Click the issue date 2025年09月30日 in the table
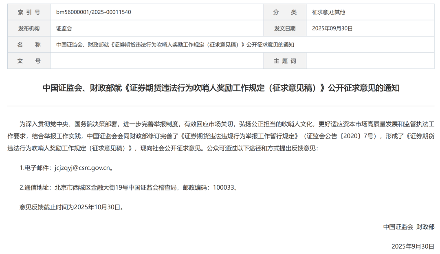440x254 pixels. coord(332,29)
